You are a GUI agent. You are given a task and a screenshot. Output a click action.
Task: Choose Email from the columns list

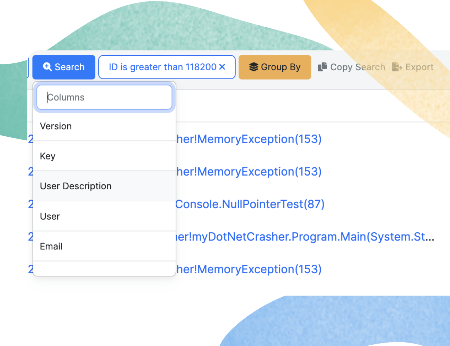104,246
